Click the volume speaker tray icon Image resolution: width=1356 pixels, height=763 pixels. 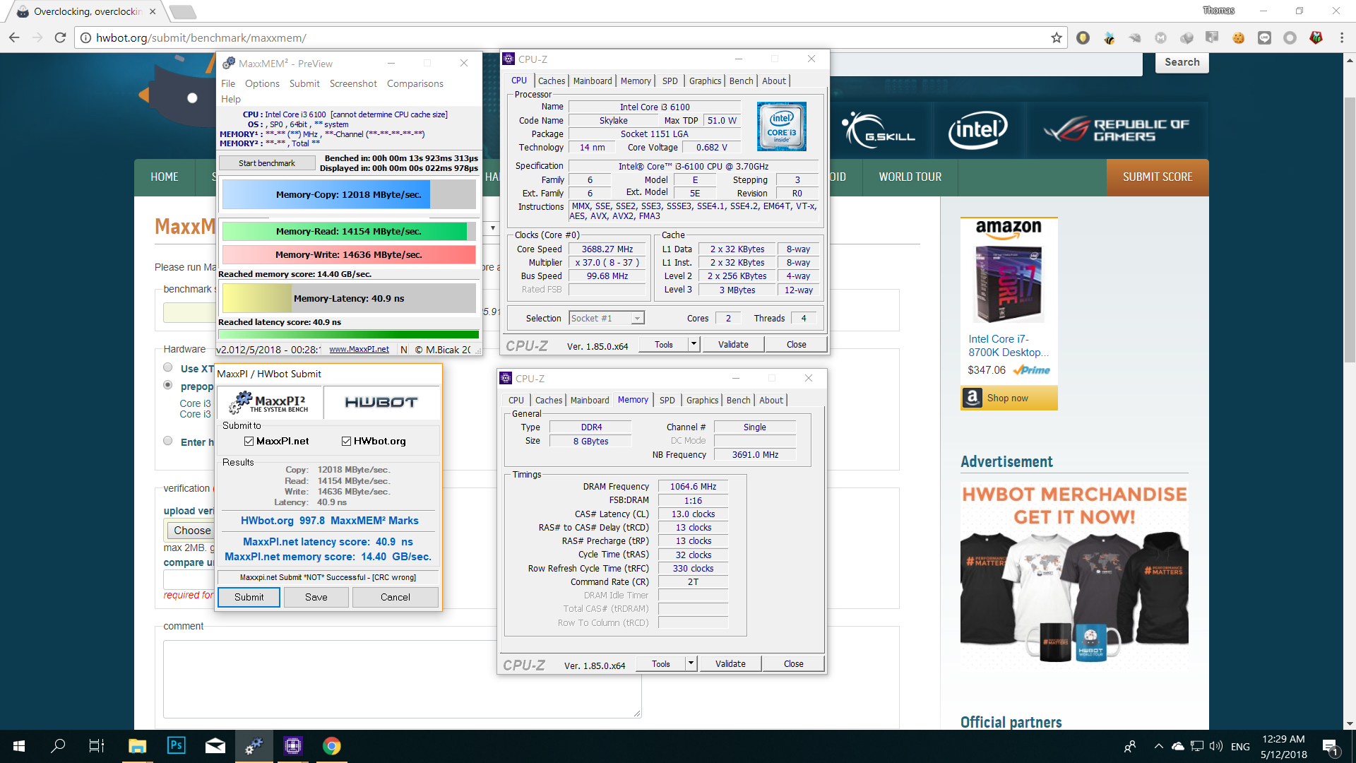[1215, 746]
